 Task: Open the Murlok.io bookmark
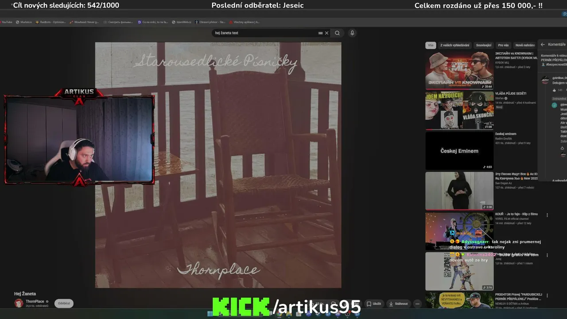tap(24, 22)
